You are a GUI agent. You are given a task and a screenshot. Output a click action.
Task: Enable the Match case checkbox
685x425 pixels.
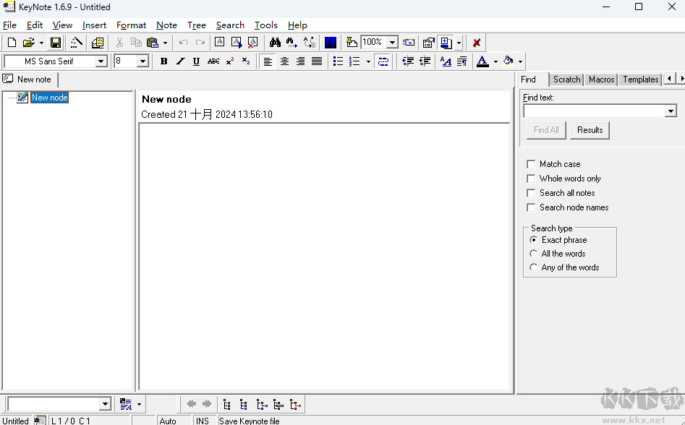pyautogui.click(x=532, y=164)
